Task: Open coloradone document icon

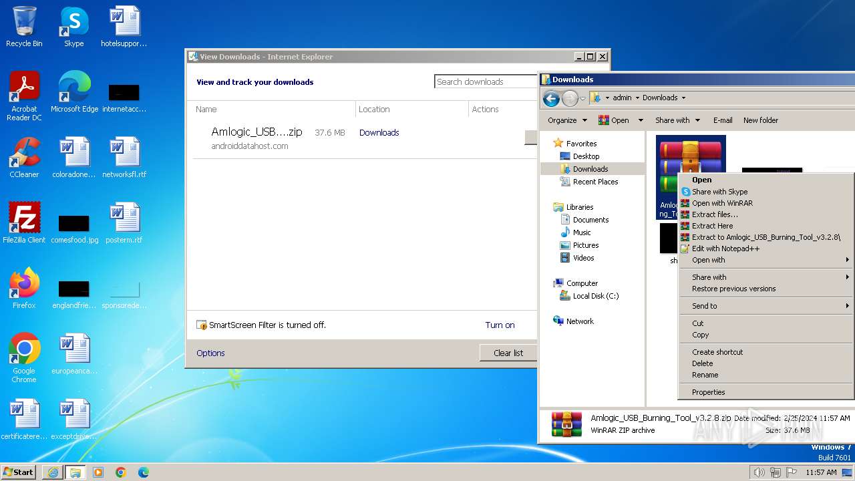Action: (74, 158)
